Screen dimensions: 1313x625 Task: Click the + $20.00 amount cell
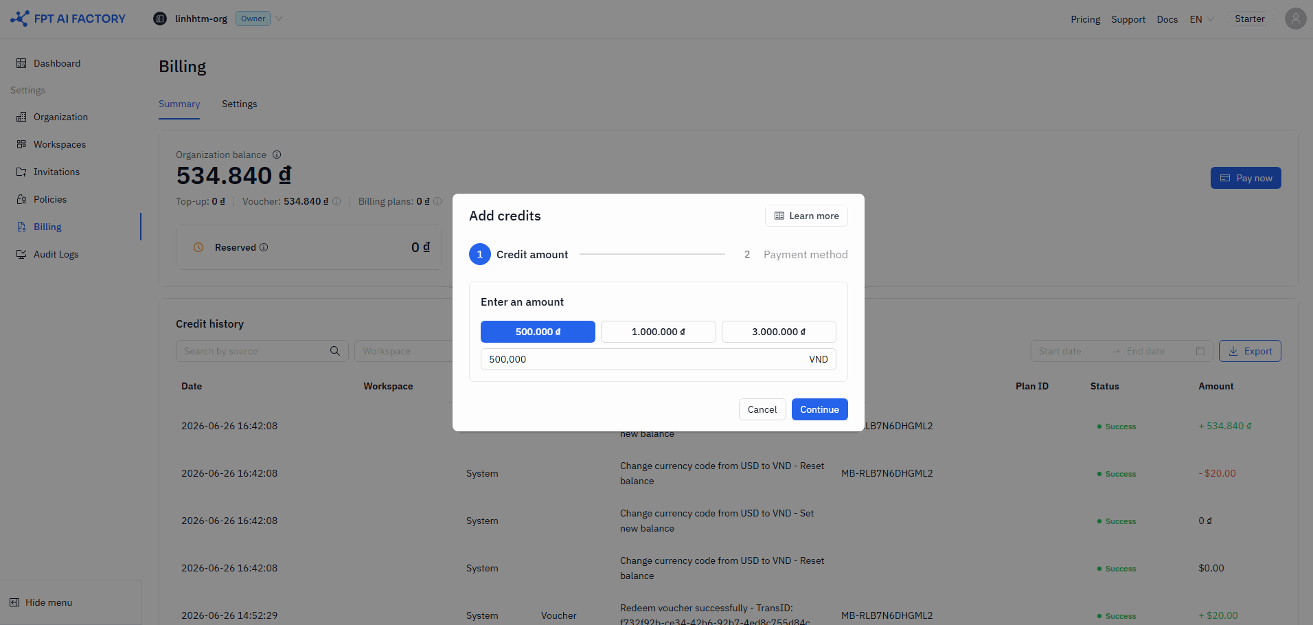click(x=1218, y=615)
